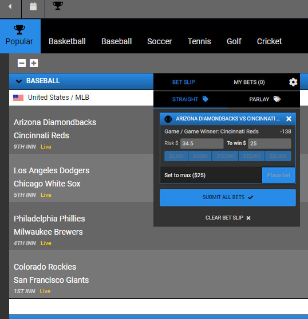Click Live label for 5TH INN game
Image resolution: width=308 pixels, height=319 pixels.
pos(46,195)
